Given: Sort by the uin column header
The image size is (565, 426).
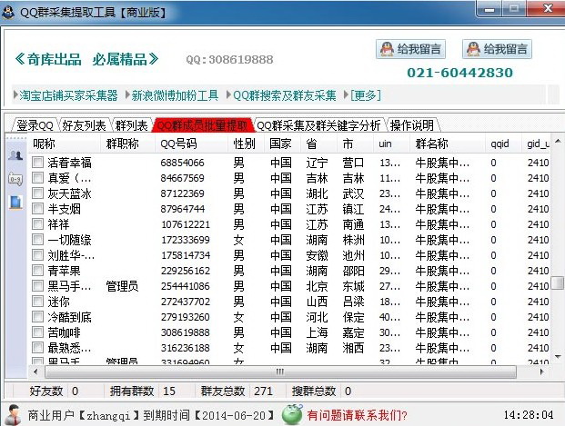Looking at the screenshot, I should coord(392,144).
